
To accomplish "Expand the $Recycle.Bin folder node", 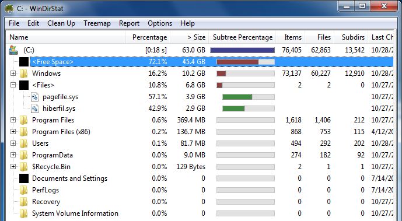I will [13, 167].
